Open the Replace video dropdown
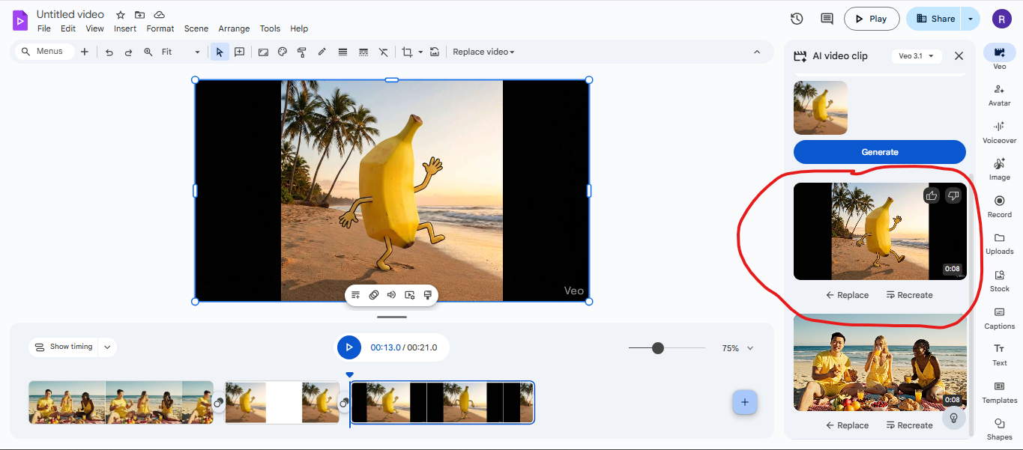 click(483, 52)
